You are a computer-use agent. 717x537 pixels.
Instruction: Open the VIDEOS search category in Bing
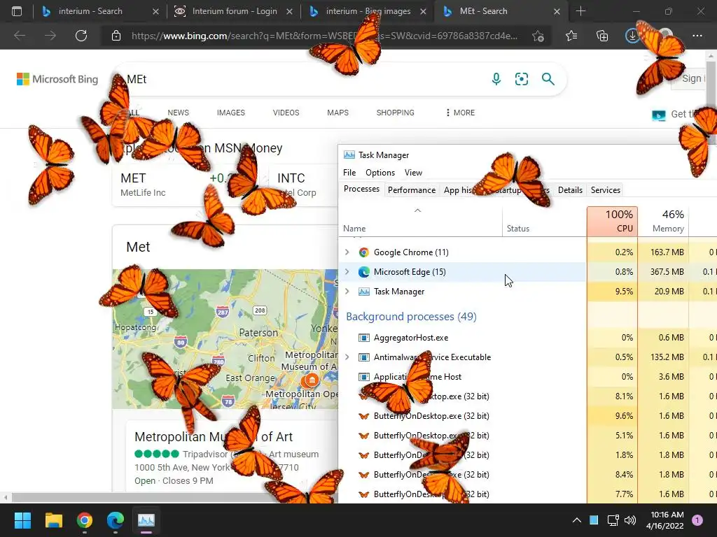point(286,113)
